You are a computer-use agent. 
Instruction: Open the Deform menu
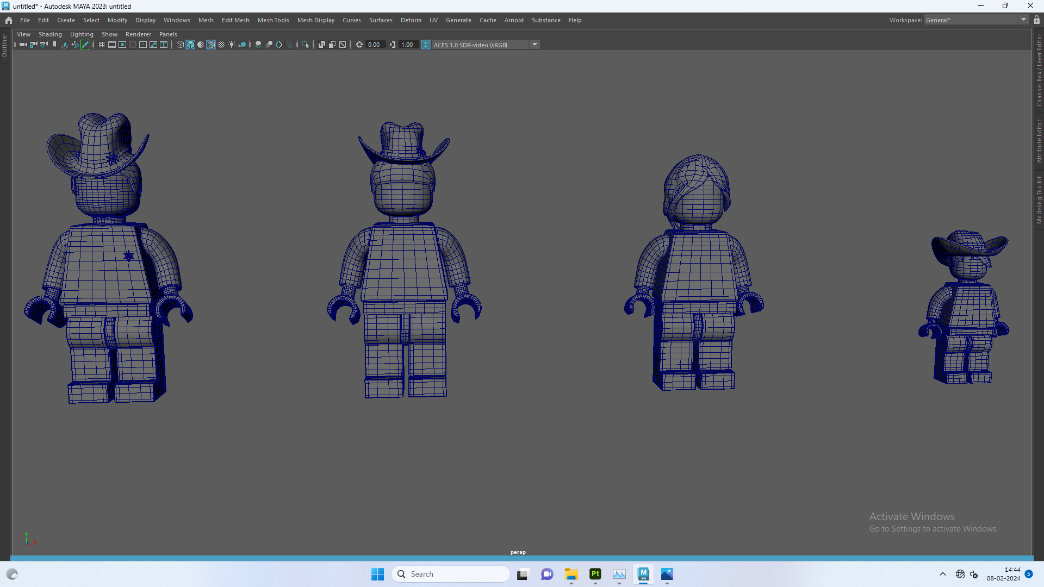click(x=411, y=20)
